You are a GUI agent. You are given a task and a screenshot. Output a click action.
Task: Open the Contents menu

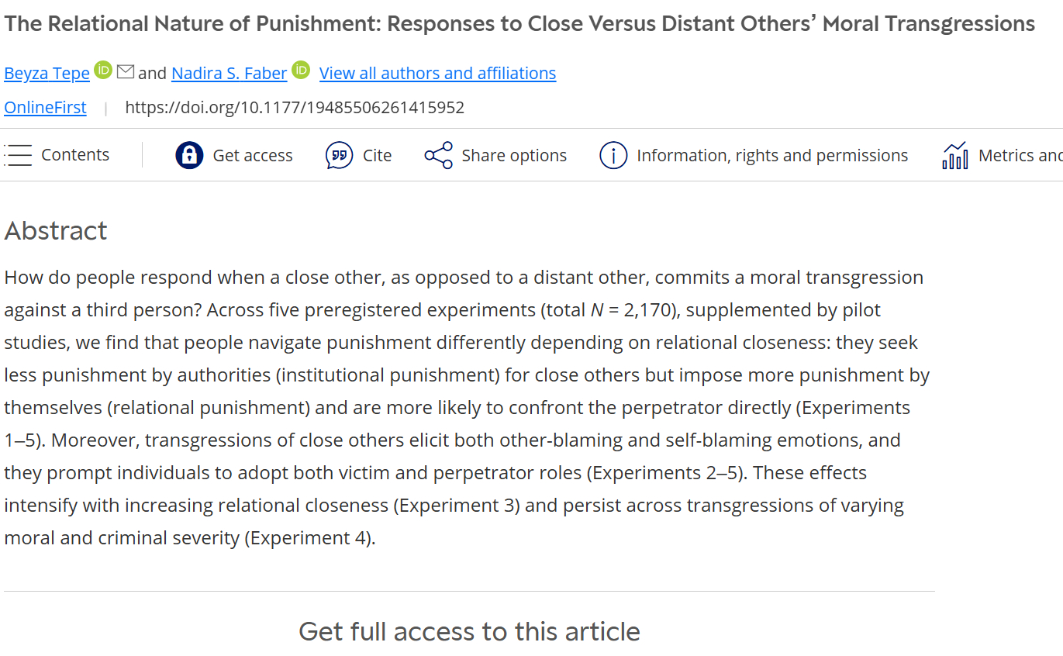(75, 155)
